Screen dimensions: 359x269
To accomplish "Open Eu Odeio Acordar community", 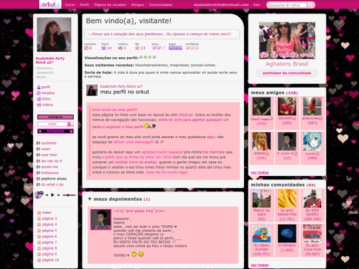I will [x=261, y=234].
